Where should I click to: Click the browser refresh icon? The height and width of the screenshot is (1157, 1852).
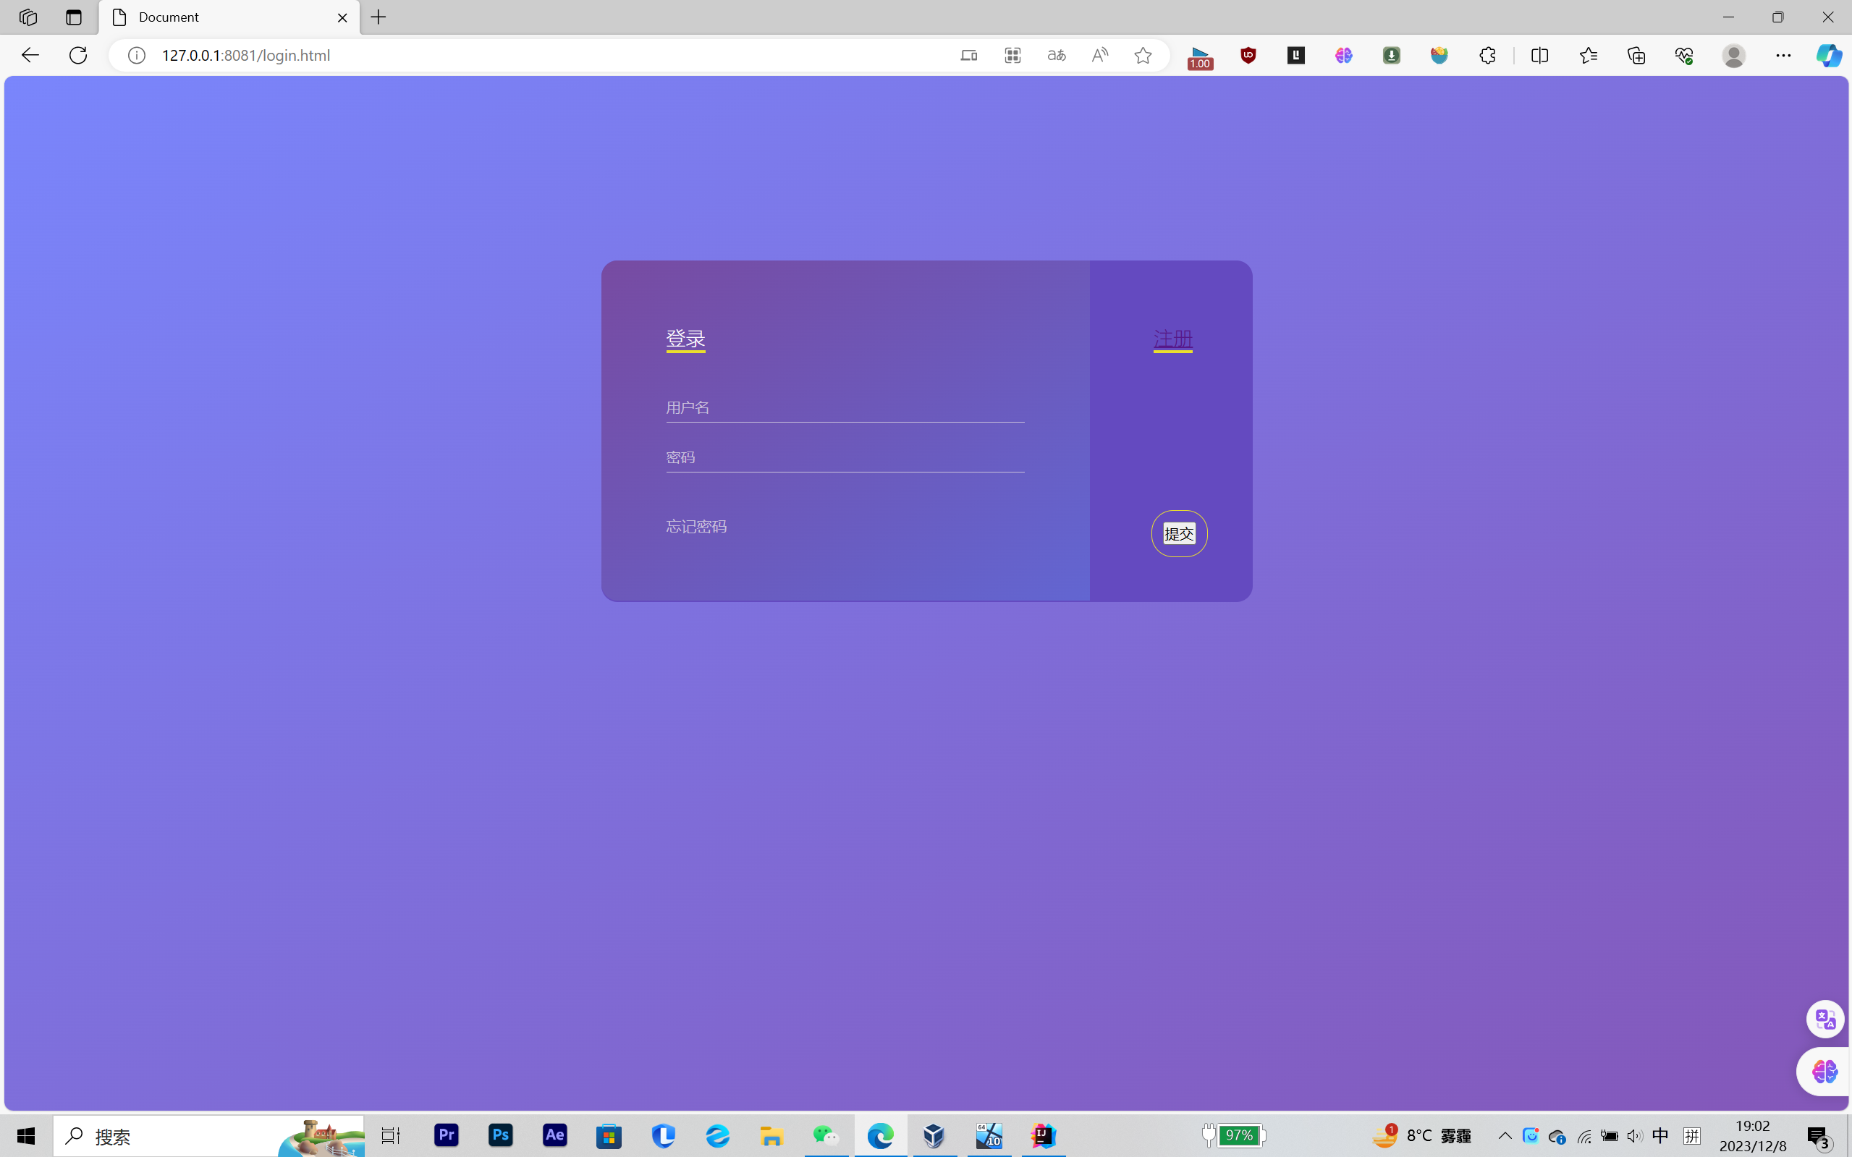(x=78, y=55)
